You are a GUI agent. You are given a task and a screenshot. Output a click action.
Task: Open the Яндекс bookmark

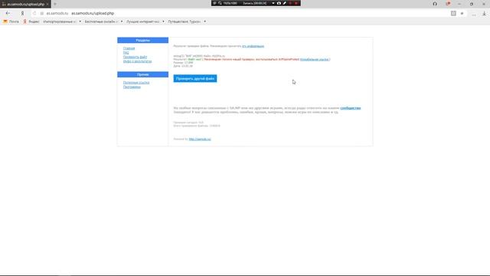pyautogui.click(x=31, y=21)
